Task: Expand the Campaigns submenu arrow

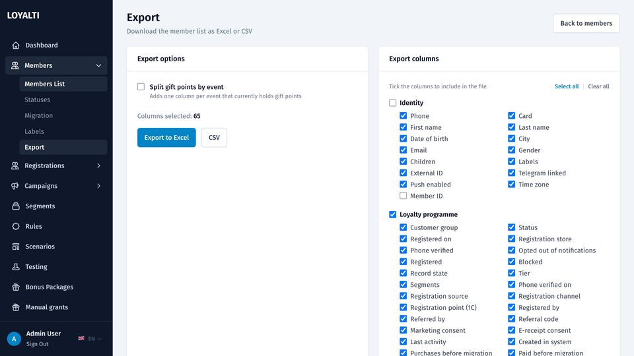Action: [98, 186]
